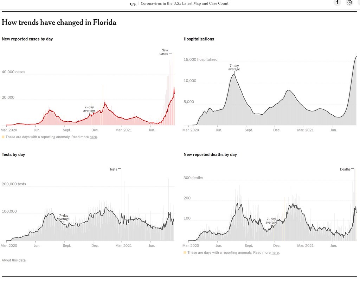Click the yellow anomaly swatch below deaths chart

pyautogui.click(x=185, y=253)
